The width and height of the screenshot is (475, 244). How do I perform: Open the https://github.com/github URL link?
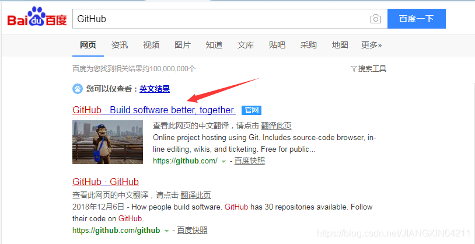[x=116, y=231]
